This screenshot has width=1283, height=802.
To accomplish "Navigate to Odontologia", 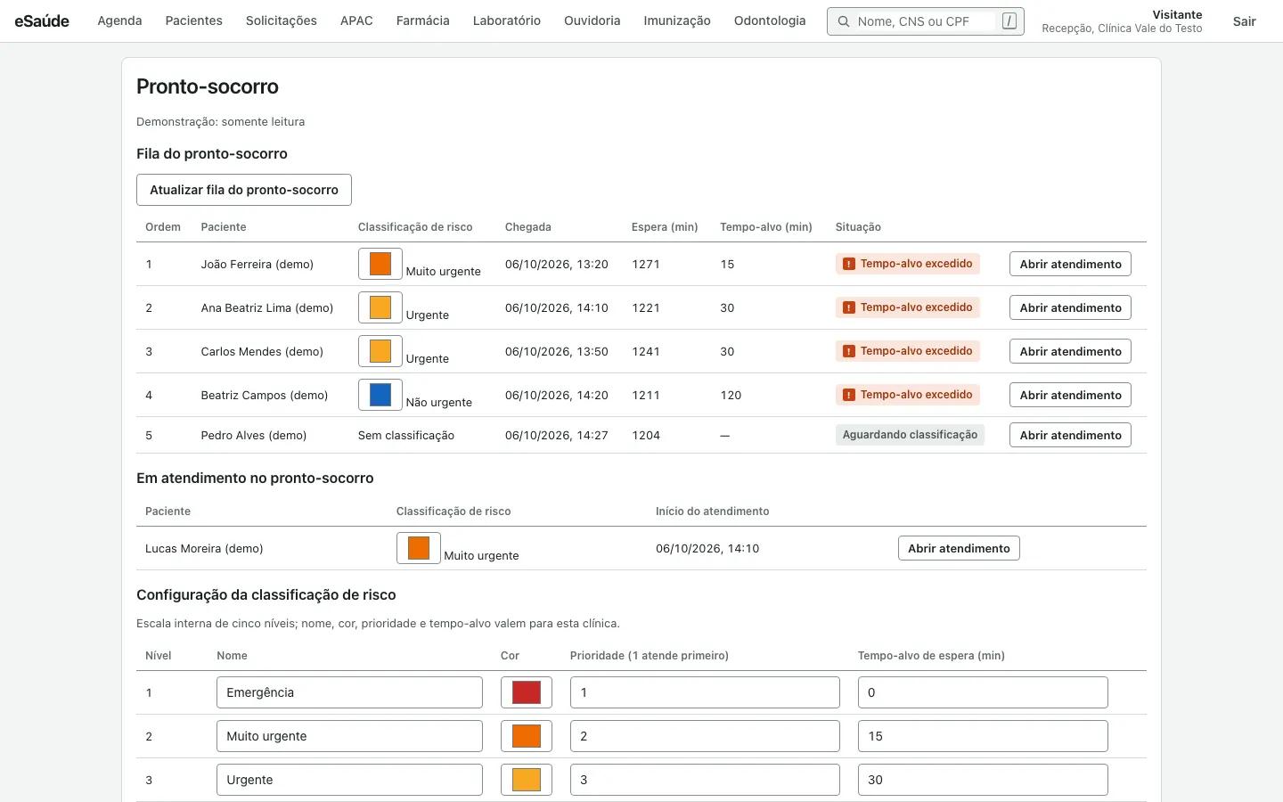I will click(770, 20).
